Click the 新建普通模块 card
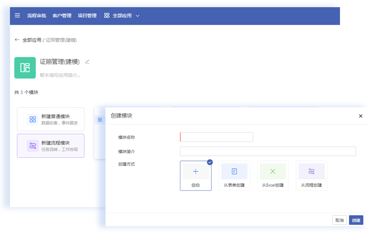379x237 pixels. click(x=51, y=119)
